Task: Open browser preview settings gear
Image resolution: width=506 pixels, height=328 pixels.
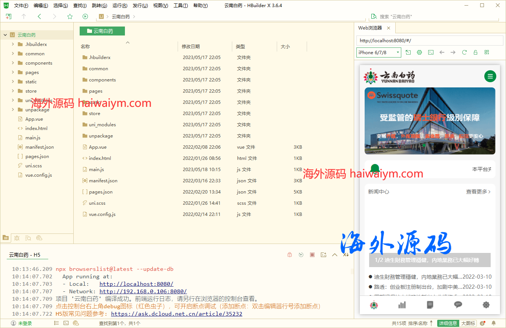Action: click(420, 52)
